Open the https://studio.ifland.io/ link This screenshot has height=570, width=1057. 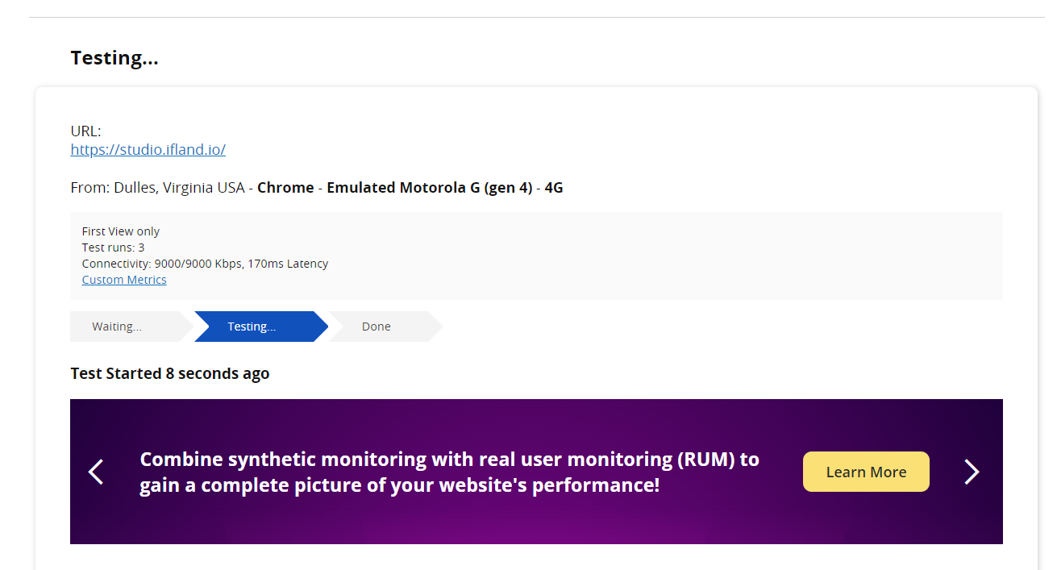coord(148,149)
